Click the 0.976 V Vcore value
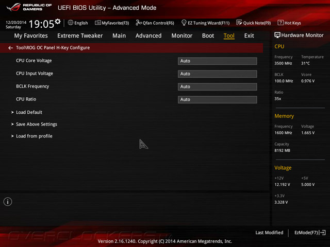The height and width of the screenshot is (247, 330). point(308,81)
